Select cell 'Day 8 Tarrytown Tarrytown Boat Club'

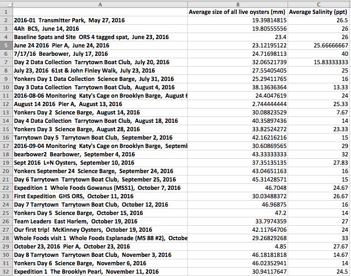[100, 255]
